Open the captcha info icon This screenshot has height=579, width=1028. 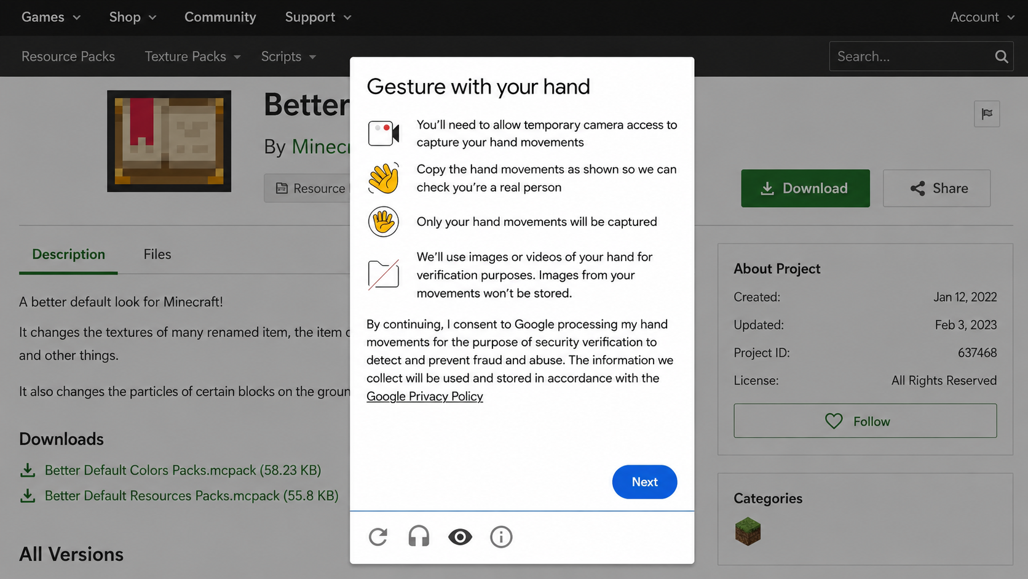(x=501, y=537)
